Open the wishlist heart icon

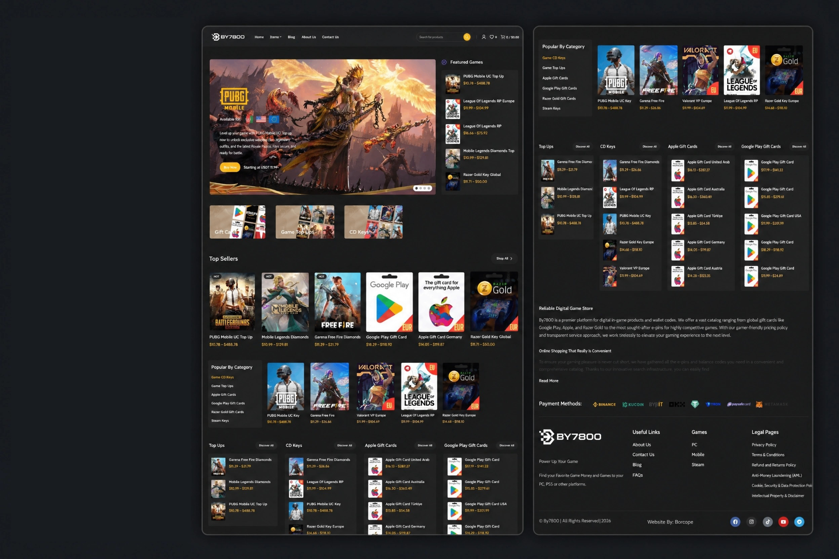pyautogui.click(x=492, y=37)
